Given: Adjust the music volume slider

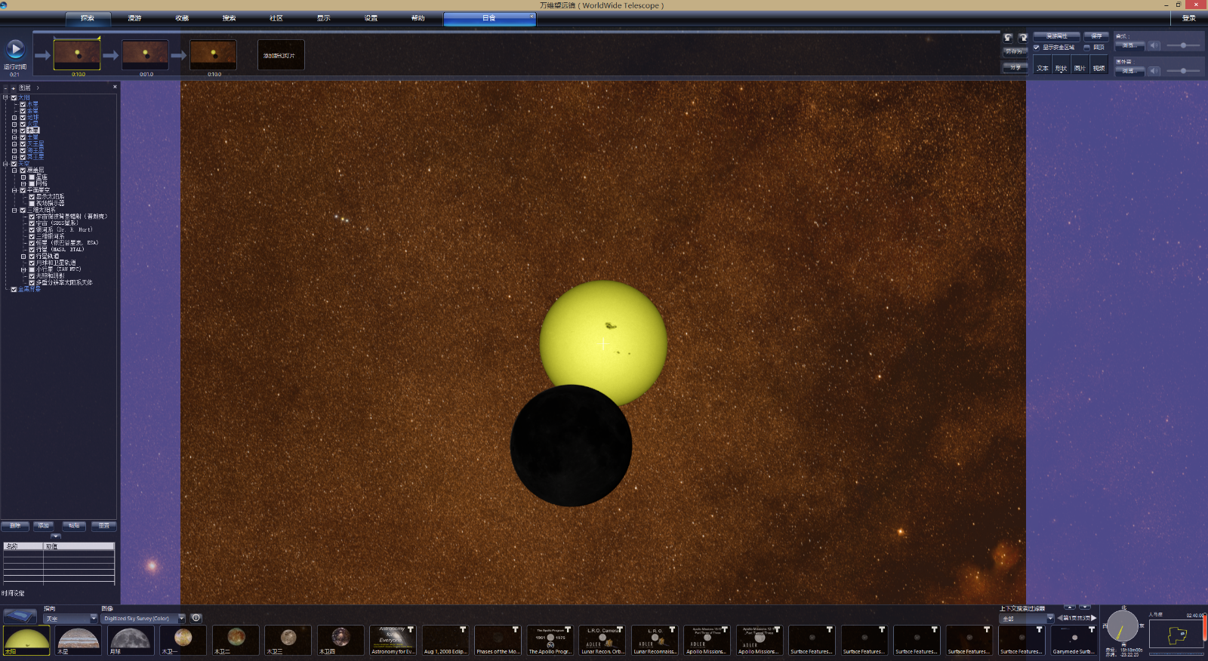Looking at the screenshot, I should (1183, 46).
